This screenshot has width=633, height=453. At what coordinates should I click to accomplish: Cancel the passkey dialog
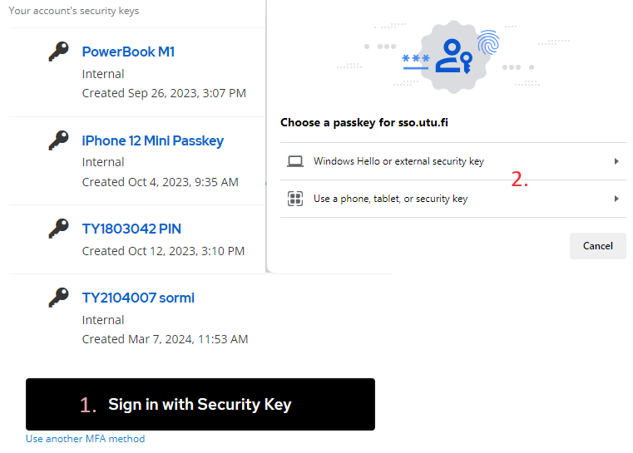[597, 246]
